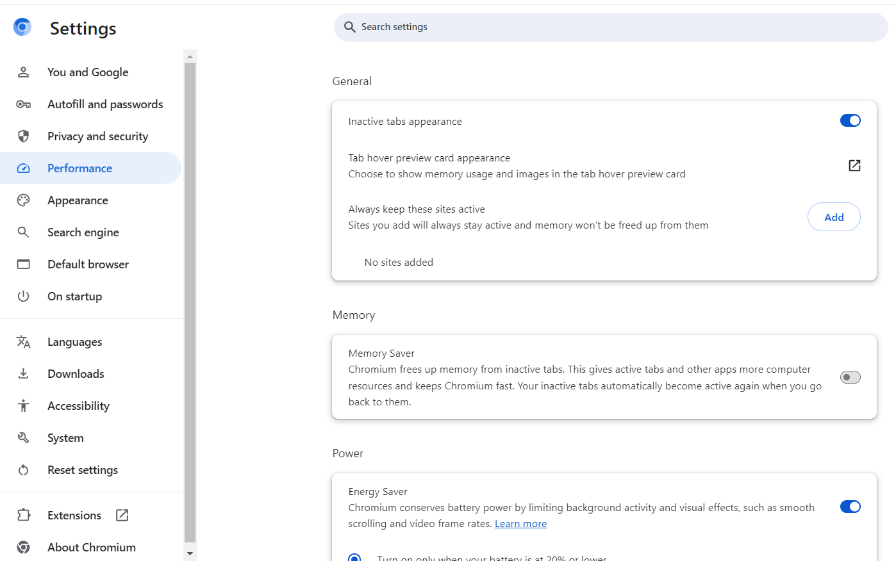Open tab hover preview card external link icon

click(854, 166)
